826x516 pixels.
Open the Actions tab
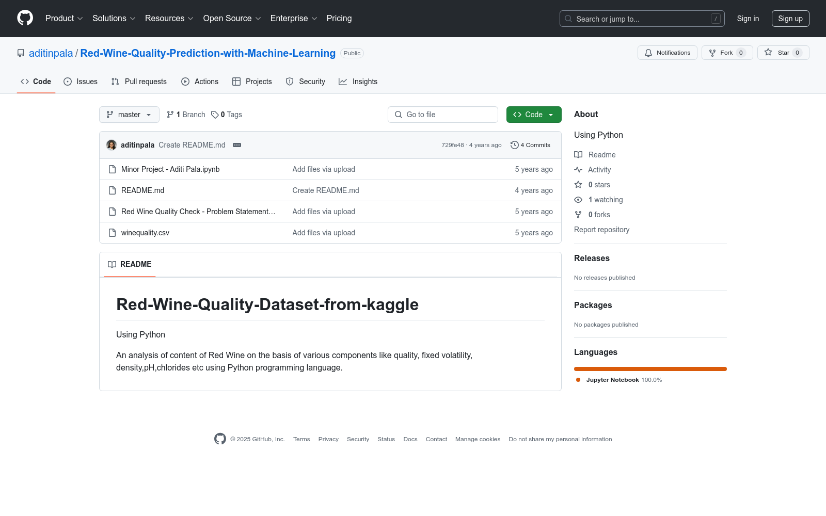point(200,82)
